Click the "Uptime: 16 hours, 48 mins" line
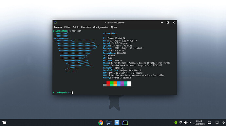The image size is (226, 126). pos(118,46)
